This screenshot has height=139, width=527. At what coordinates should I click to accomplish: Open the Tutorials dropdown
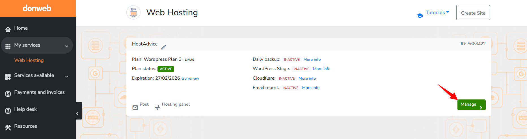click(x=437, y=12)
